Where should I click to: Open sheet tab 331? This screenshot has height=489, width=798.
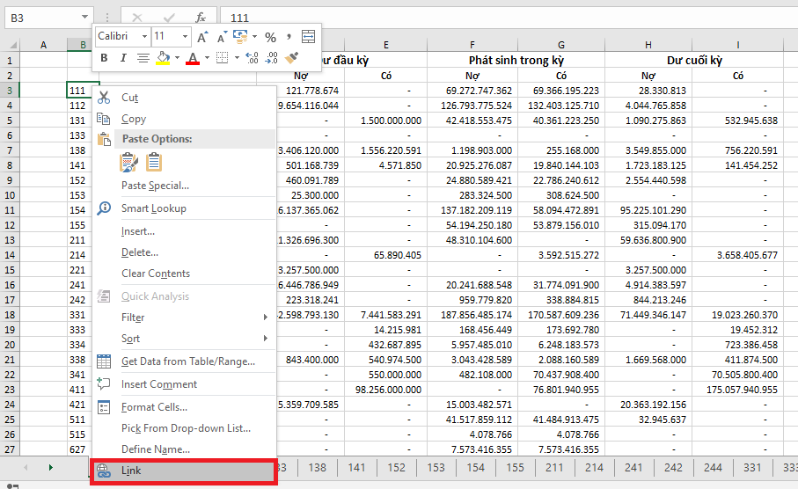click(x=752, y=468)
